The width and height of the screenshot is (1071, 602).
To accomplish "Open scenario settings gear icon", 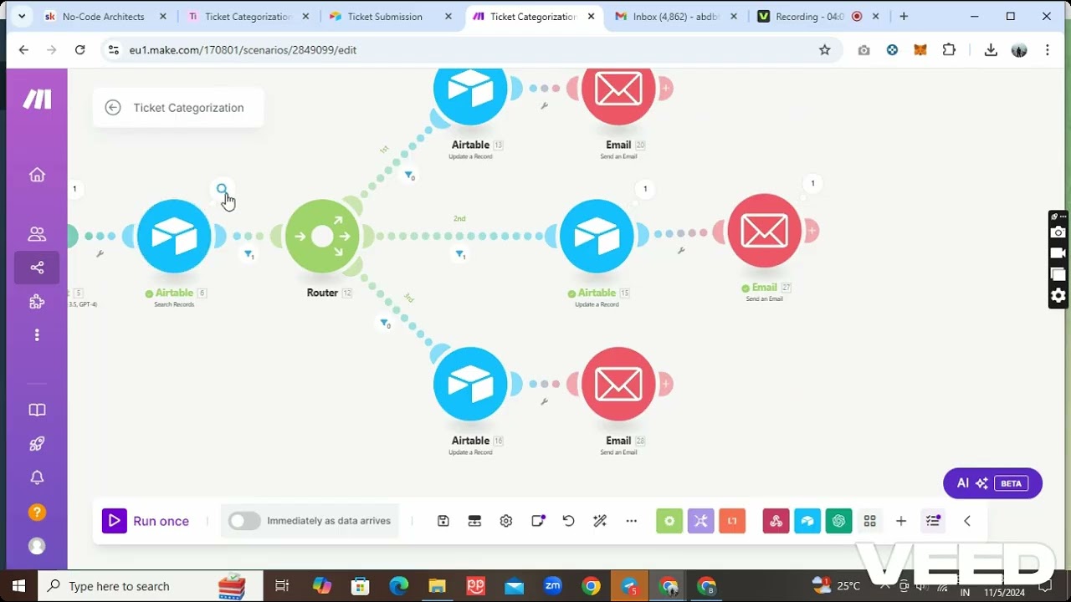I will [x=506, y=521].
